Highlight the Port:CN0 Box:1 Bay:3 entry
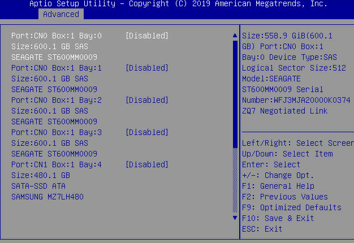 (57, 132)
